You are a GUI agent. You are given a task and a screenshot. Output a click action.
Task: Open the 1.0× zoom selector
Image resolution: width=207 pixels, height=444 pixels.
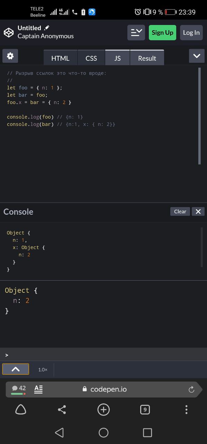43,370
